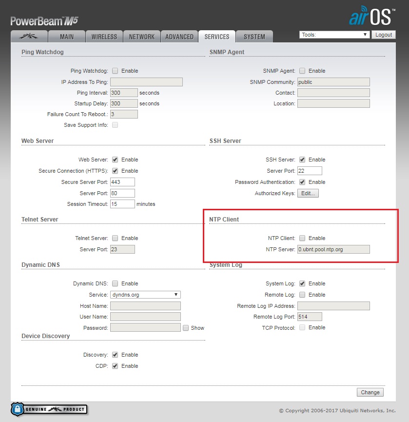Screen dimensions: 409x422
Task: Toggle the CDP checkbox
Action: click(x=115, y=366)
